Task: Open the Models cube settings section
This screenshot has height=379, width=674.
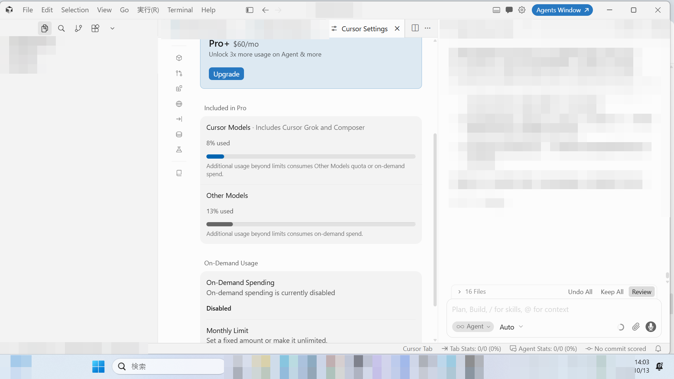Action: 179,58
